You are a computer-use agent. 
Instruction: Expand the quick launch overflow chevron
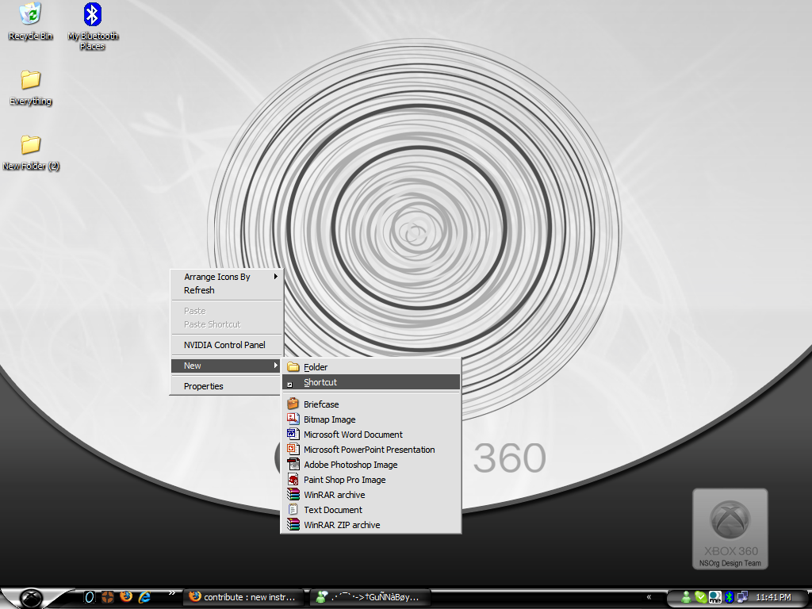tap(172, 593)
